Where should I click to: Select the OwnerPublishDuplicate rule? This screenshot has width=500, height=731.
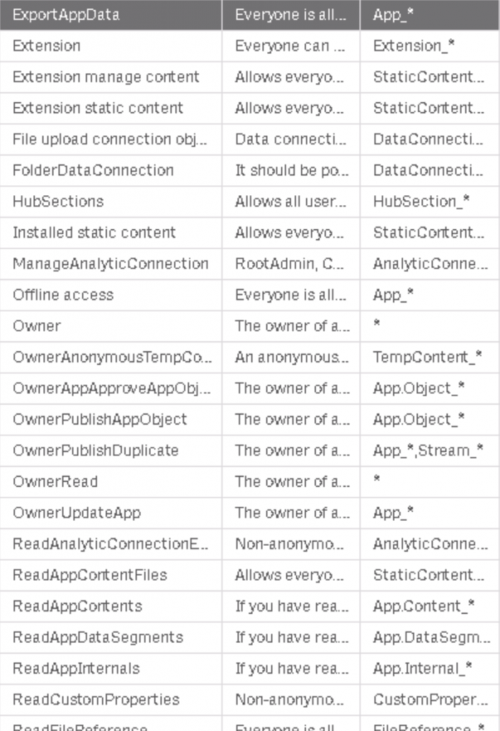pyautogui.click(x=96, y=450)
